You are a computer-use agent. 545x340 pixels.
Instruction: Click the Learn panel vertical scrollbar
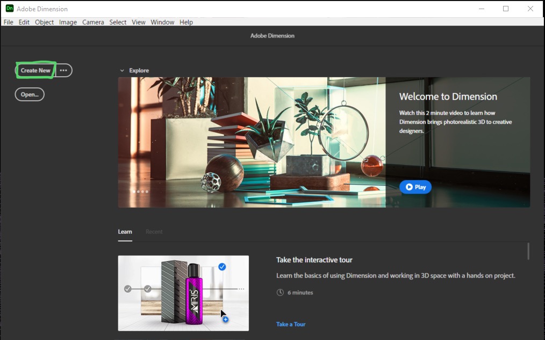click(x=528, y=251)
